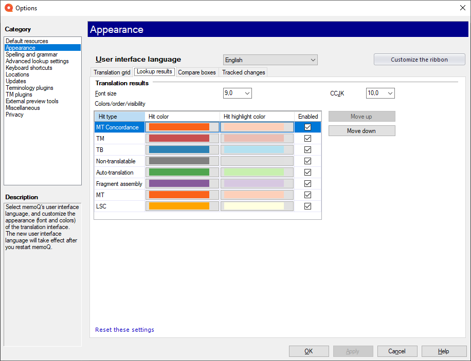Close the Options dialog window
Viewport: 471px width, 361px height.
pyautogui.click(x=463, y=8)
